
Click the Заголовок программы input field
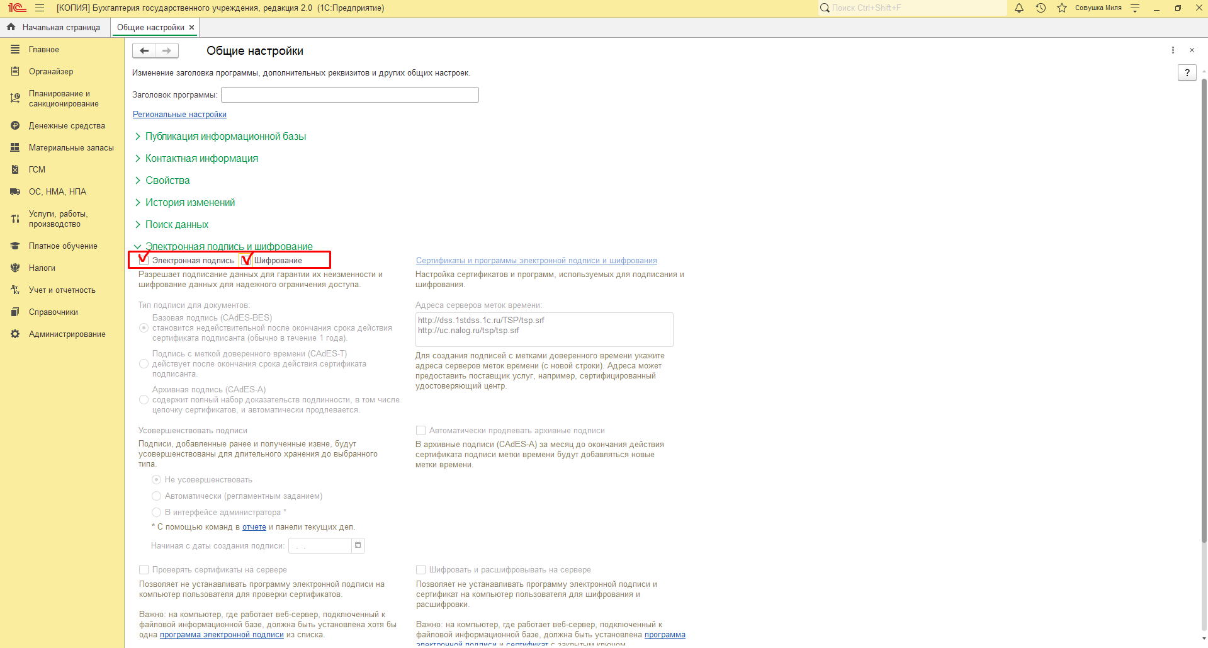(350, 94)
